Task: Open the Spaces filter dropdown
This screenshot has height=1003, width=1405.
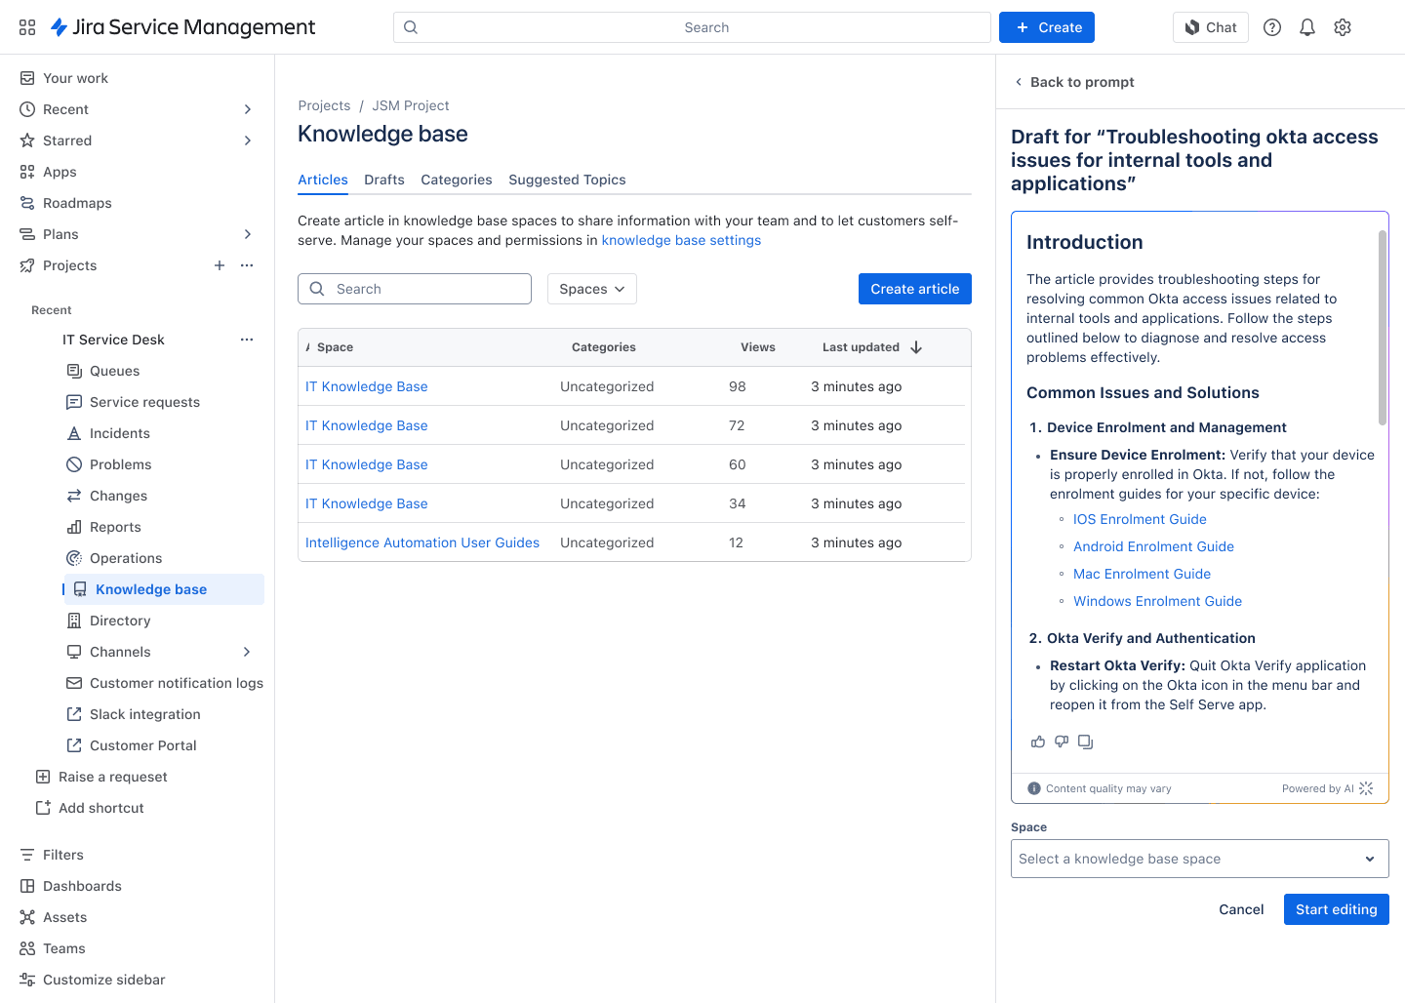Action: 592,289
